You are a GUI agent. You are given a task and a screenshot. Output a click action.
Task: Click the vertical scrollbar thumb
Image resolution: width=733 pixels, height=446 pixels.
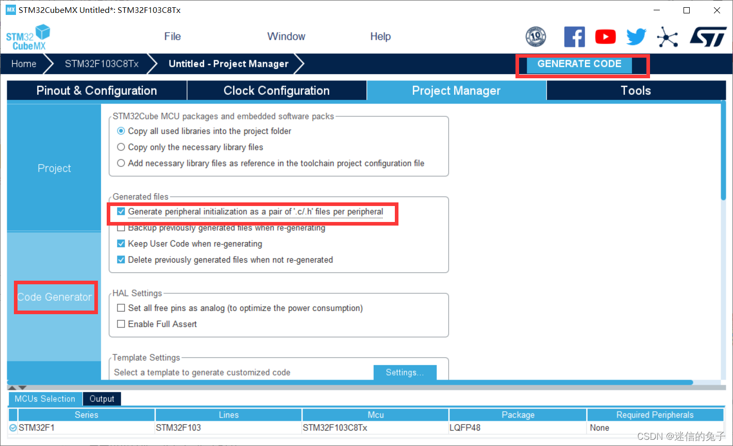[x=723, y=150]
